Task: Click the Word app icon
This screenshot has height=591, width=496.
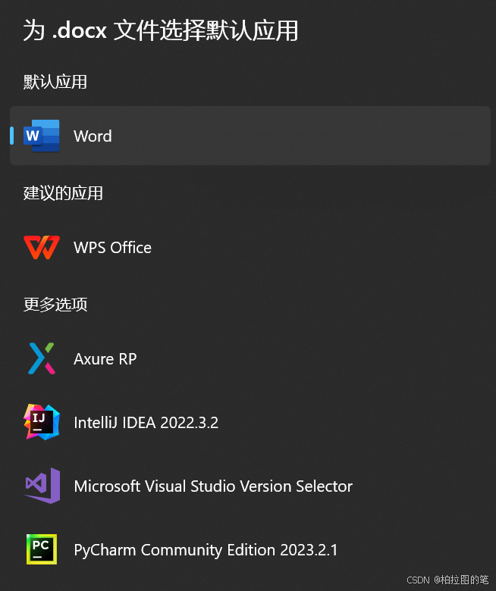Action: pos(42,136)
